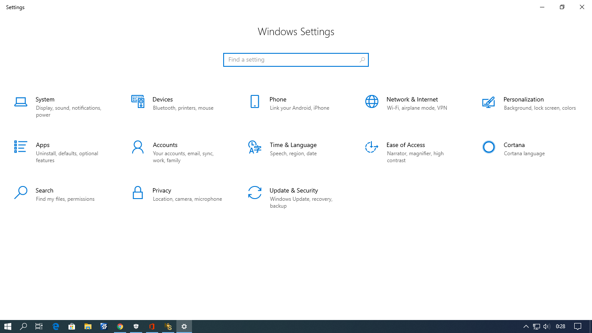This screenshot has height=333, width=592.
Task: Open File Explorer from the taskbar
Action: (x=88, y=326)
